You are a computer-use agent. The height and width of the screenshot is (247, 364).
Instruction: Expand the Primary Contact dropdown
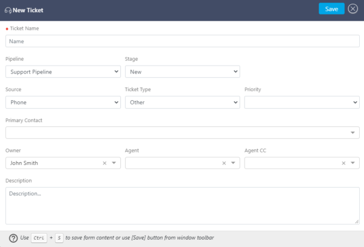coord(183,132)
